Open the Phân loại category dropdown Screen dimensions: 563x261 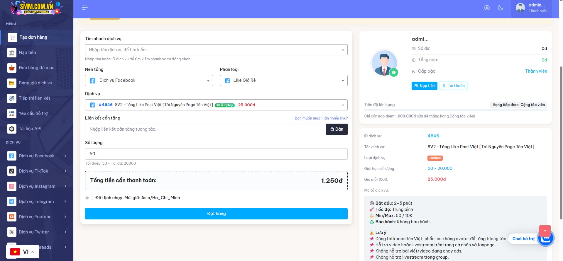click(283, 81)
